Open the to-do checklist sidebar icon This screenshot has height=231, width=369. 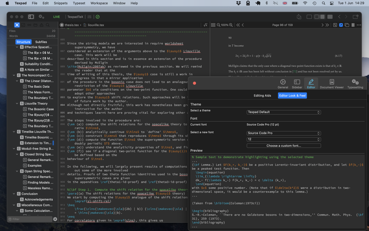[23, 25]
